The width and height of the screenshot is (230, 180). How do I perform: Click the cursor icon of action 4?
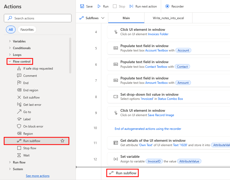[116, 32]
